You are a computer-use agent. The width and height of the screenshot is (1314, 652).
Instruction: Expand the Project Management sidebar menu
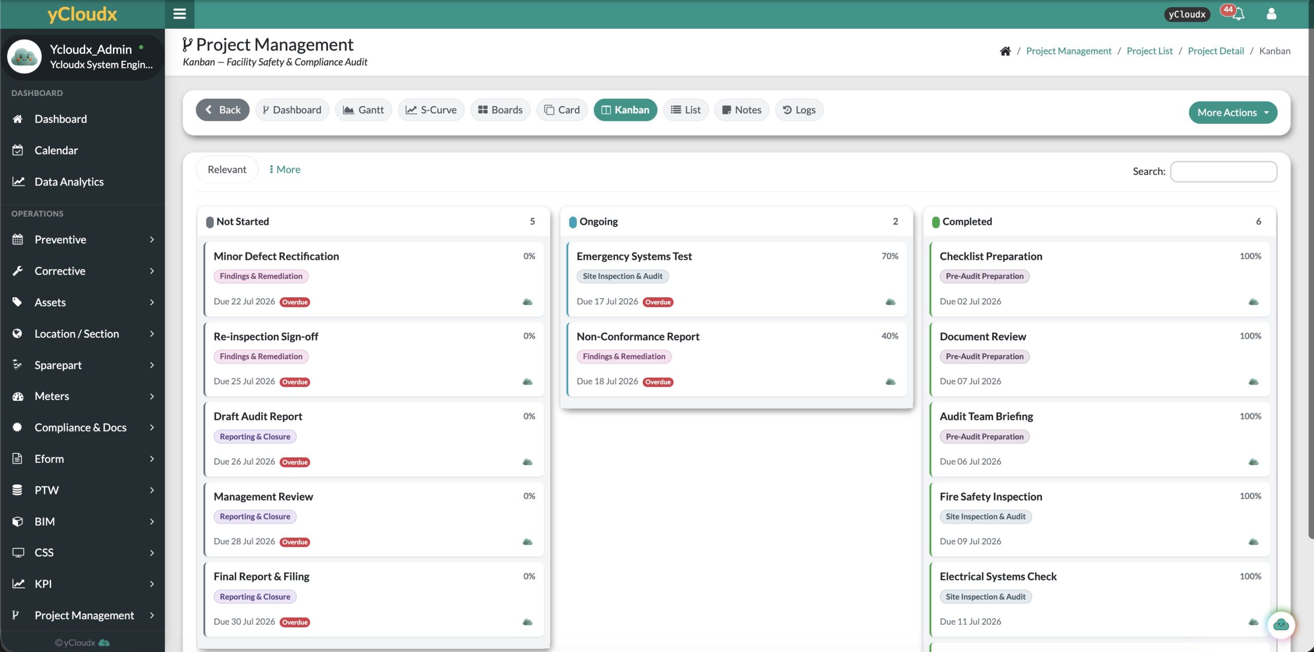[82, 616]
